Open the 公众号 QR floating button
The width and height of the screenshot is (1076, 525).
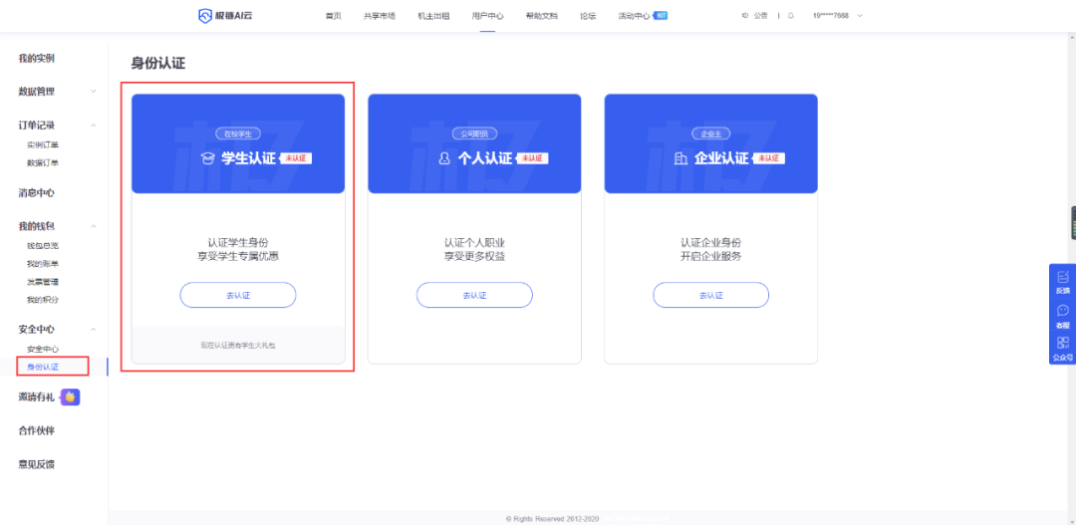1063,349
